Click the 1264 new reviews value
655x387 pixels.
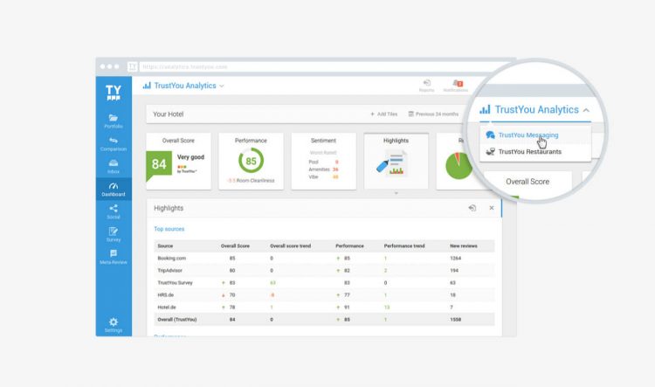coord(455,259)
